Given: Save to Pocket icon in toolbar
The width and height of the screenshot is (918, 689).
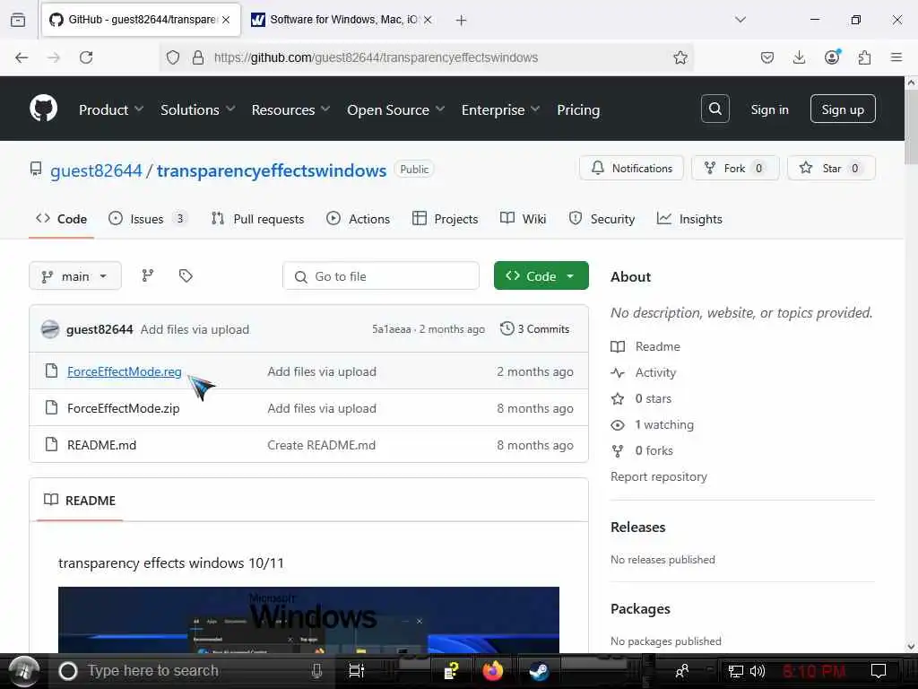Looking at the screenshot, I should [767, 57].
